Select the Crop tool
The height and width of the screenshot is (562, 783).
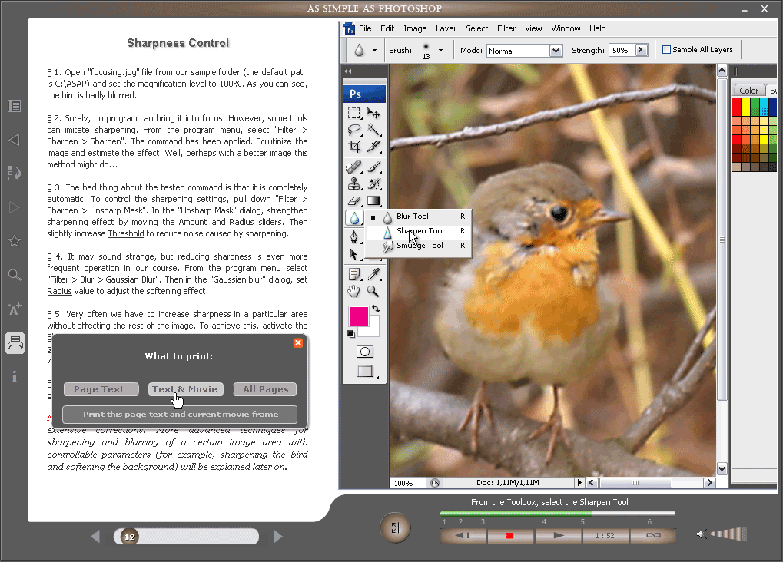[x=354, y=146]
